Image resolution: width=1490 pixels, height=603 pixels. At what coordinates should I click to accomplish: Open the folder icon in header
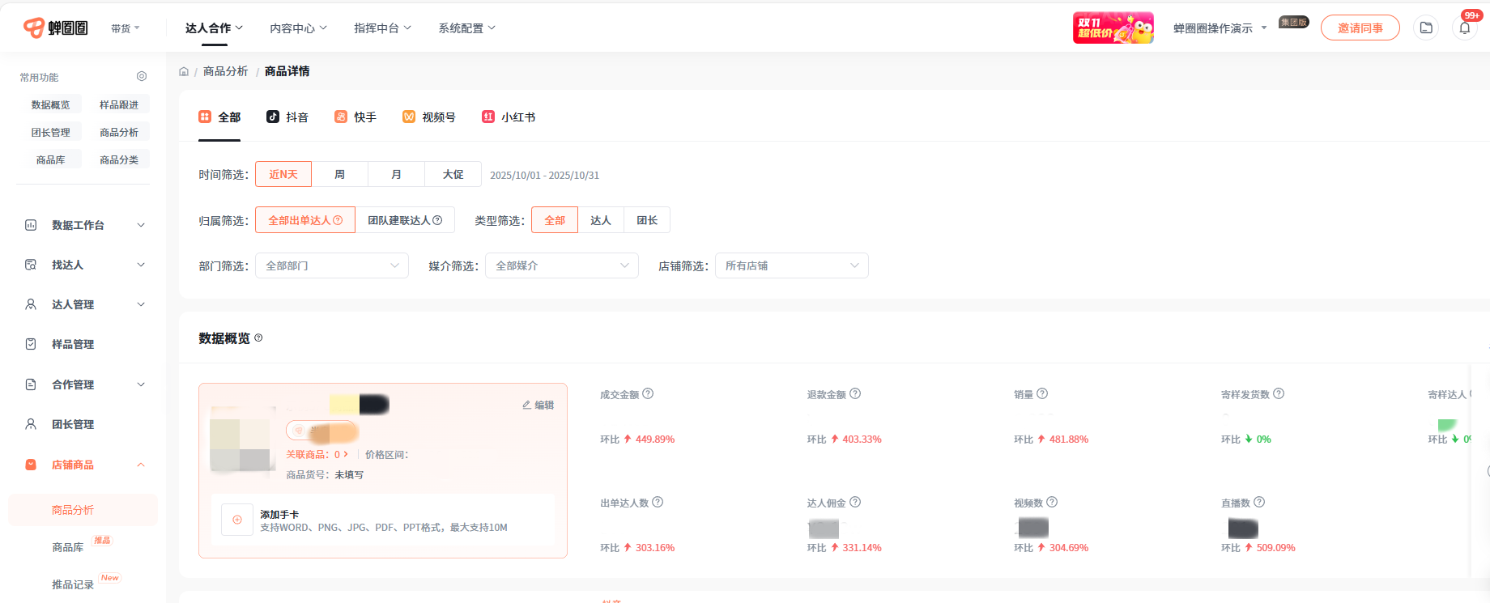pos(1426,28)
